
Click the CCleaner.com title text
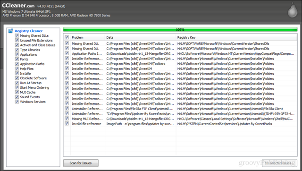[18, 5]
